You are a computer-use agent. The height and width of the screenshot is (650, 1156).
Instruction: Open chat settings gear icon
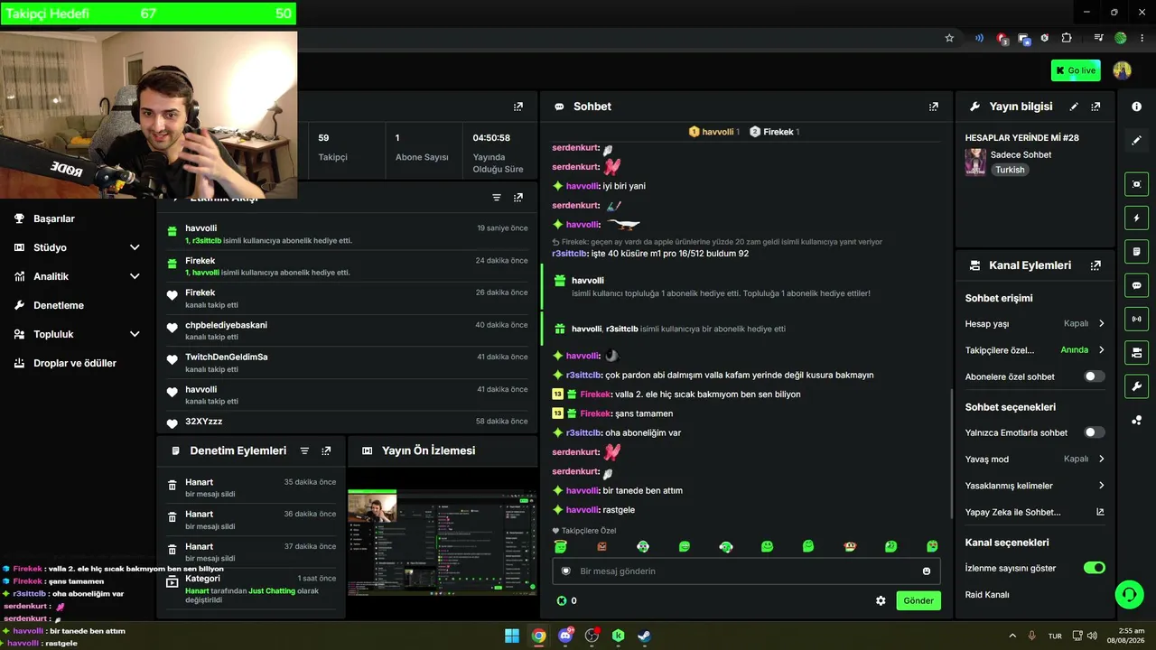click(x=881, y=600)
